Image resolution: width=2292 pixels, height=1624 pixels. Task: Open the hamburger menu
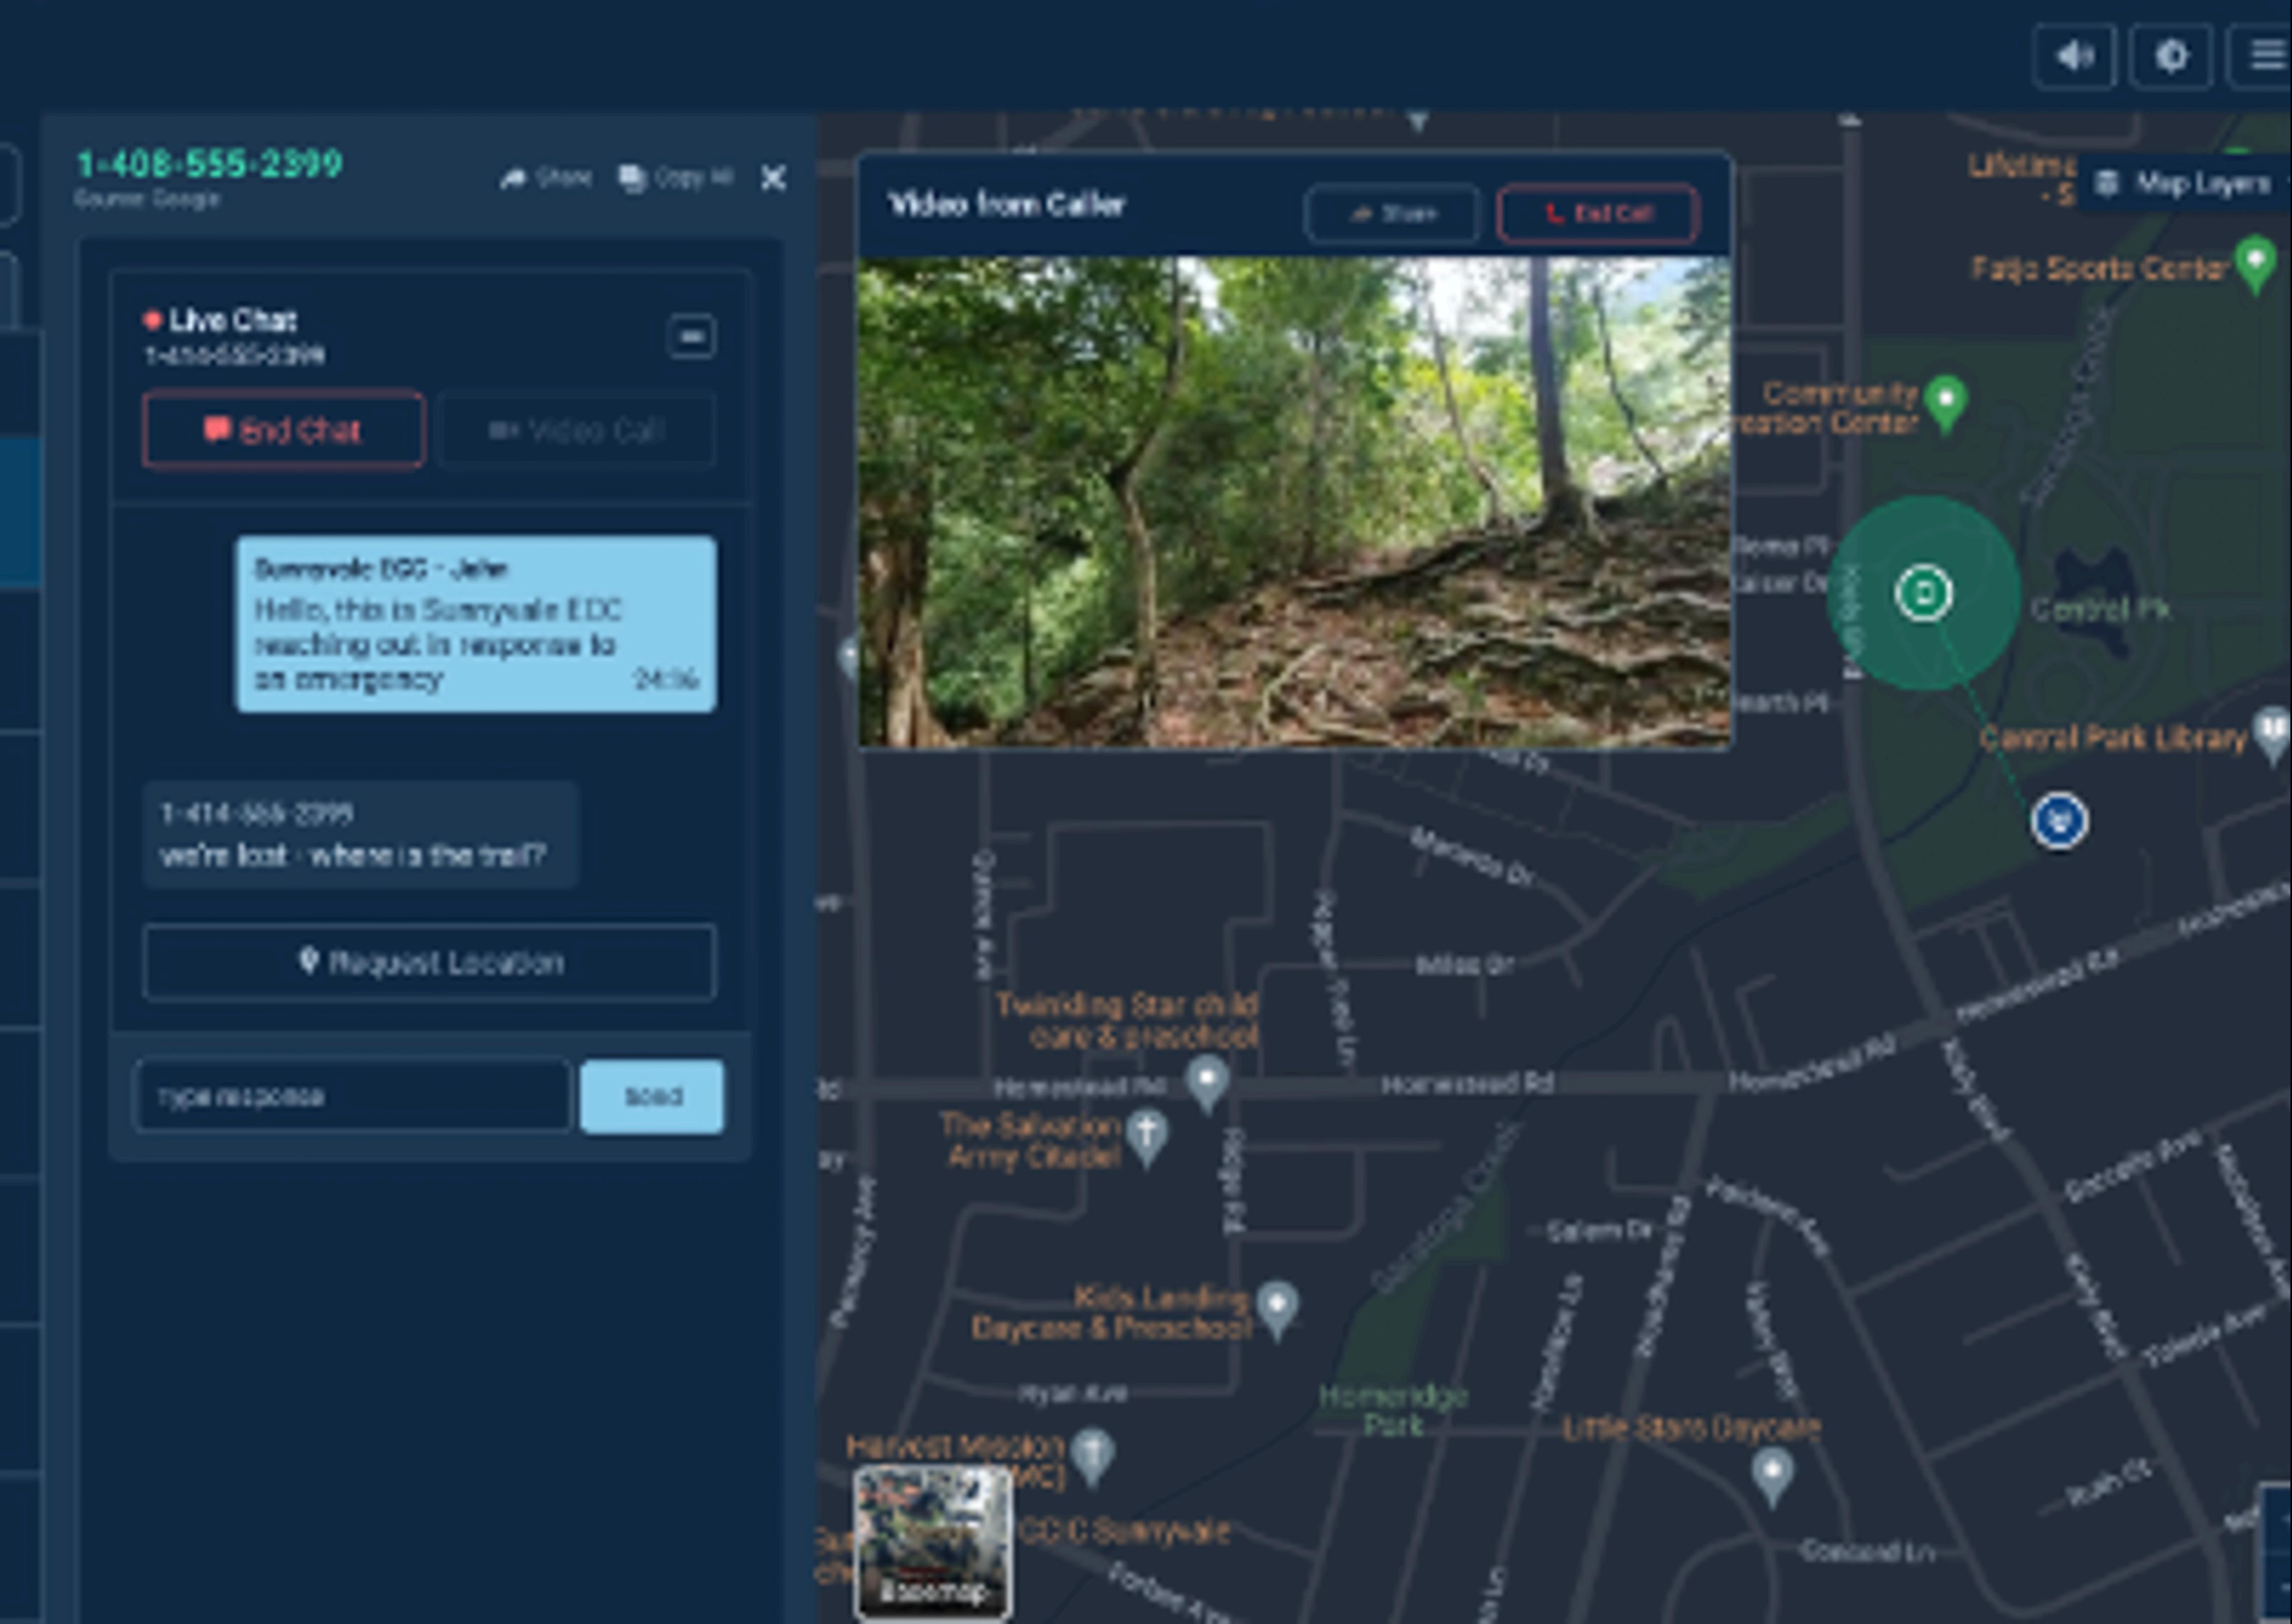point(2266,56)
